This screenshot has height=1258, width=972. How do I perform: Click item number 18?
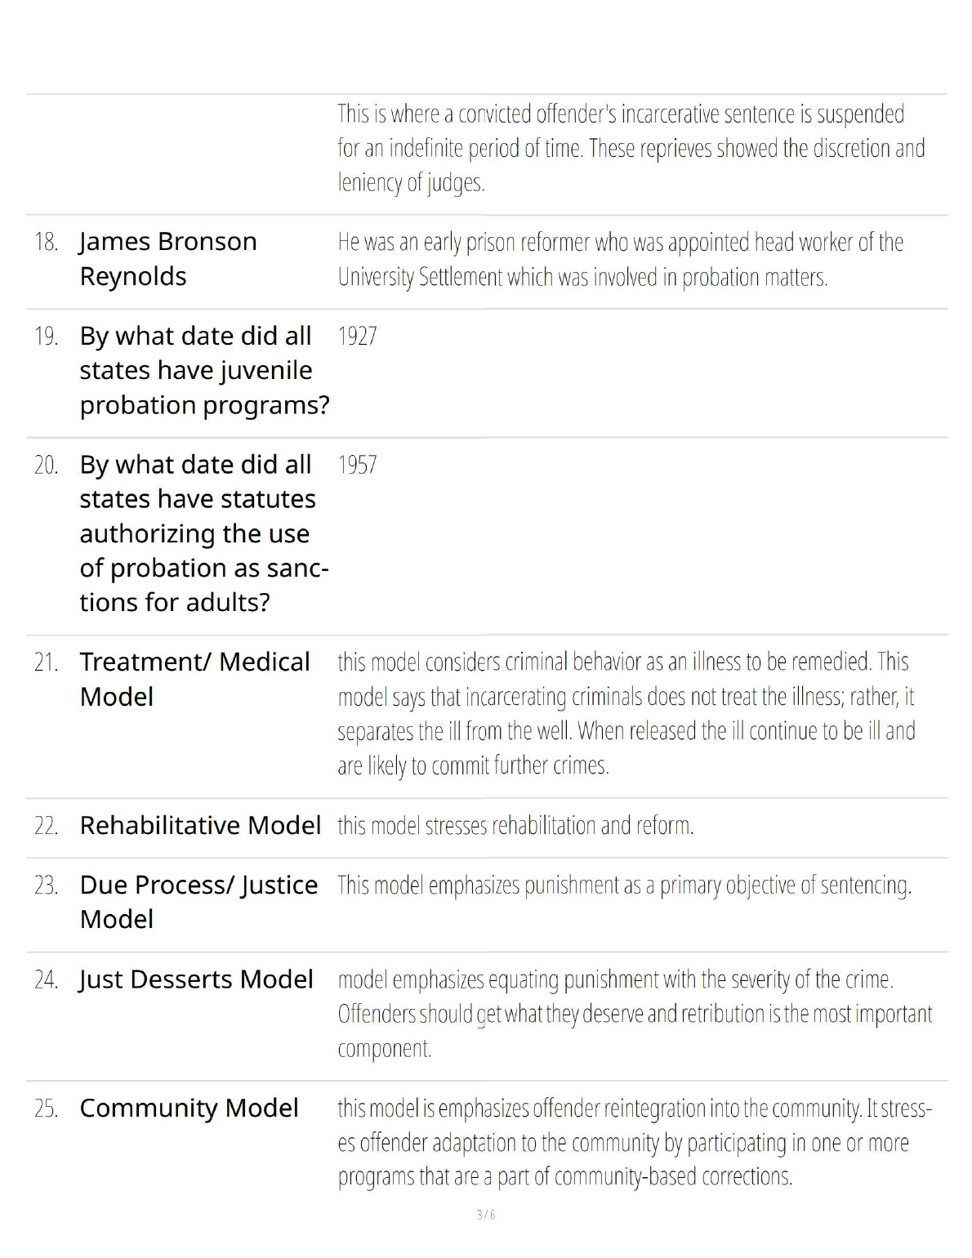point(46,242)
